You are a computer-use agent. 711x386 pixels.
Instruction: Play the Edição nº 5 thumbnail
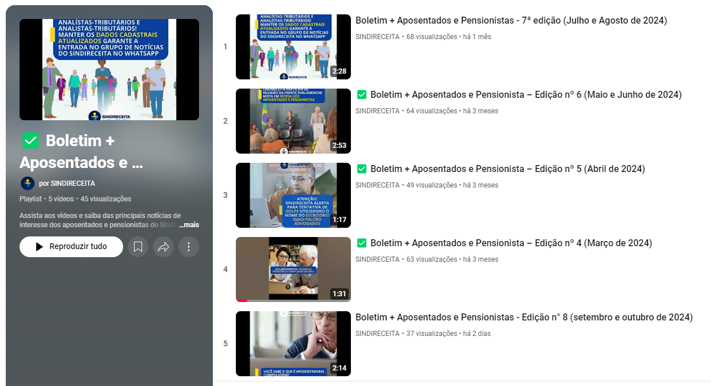tap(293, 195)
